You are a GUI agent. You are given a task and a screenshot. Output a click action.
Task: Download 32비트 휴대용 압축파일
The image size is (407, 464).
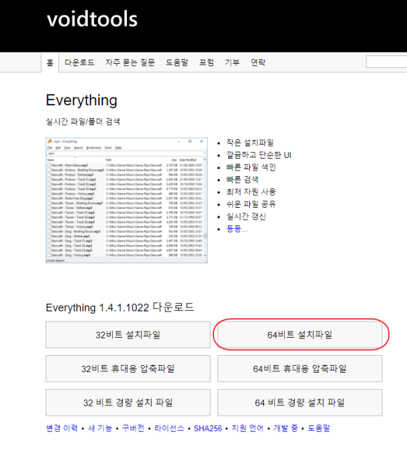(x=128, y=369)
